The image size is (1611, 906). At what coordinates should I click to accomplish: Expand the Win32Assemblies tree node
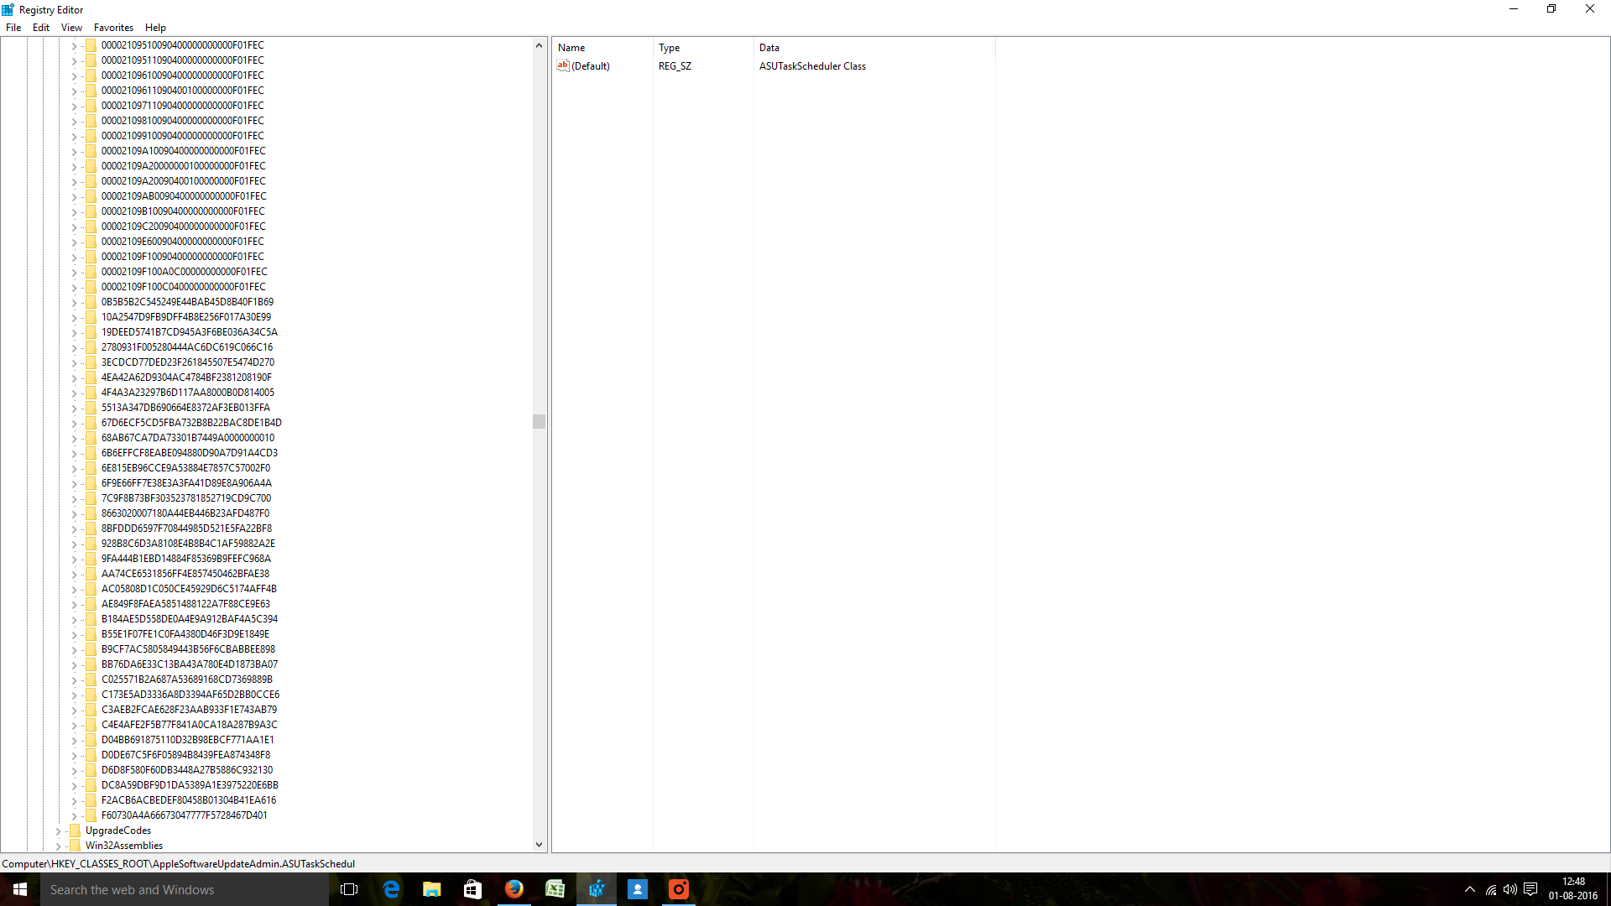pos(58,846)
